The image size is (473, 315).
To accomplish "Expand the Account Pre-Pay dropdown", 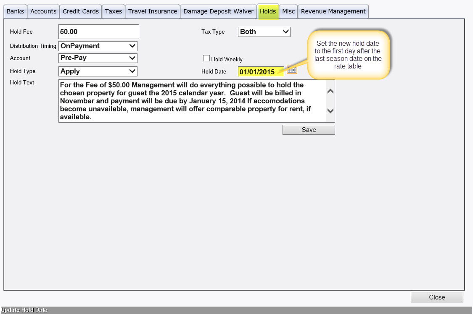I will [98, 58].
